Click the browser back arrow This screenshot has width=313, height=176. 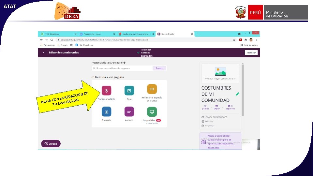point(41,40)
